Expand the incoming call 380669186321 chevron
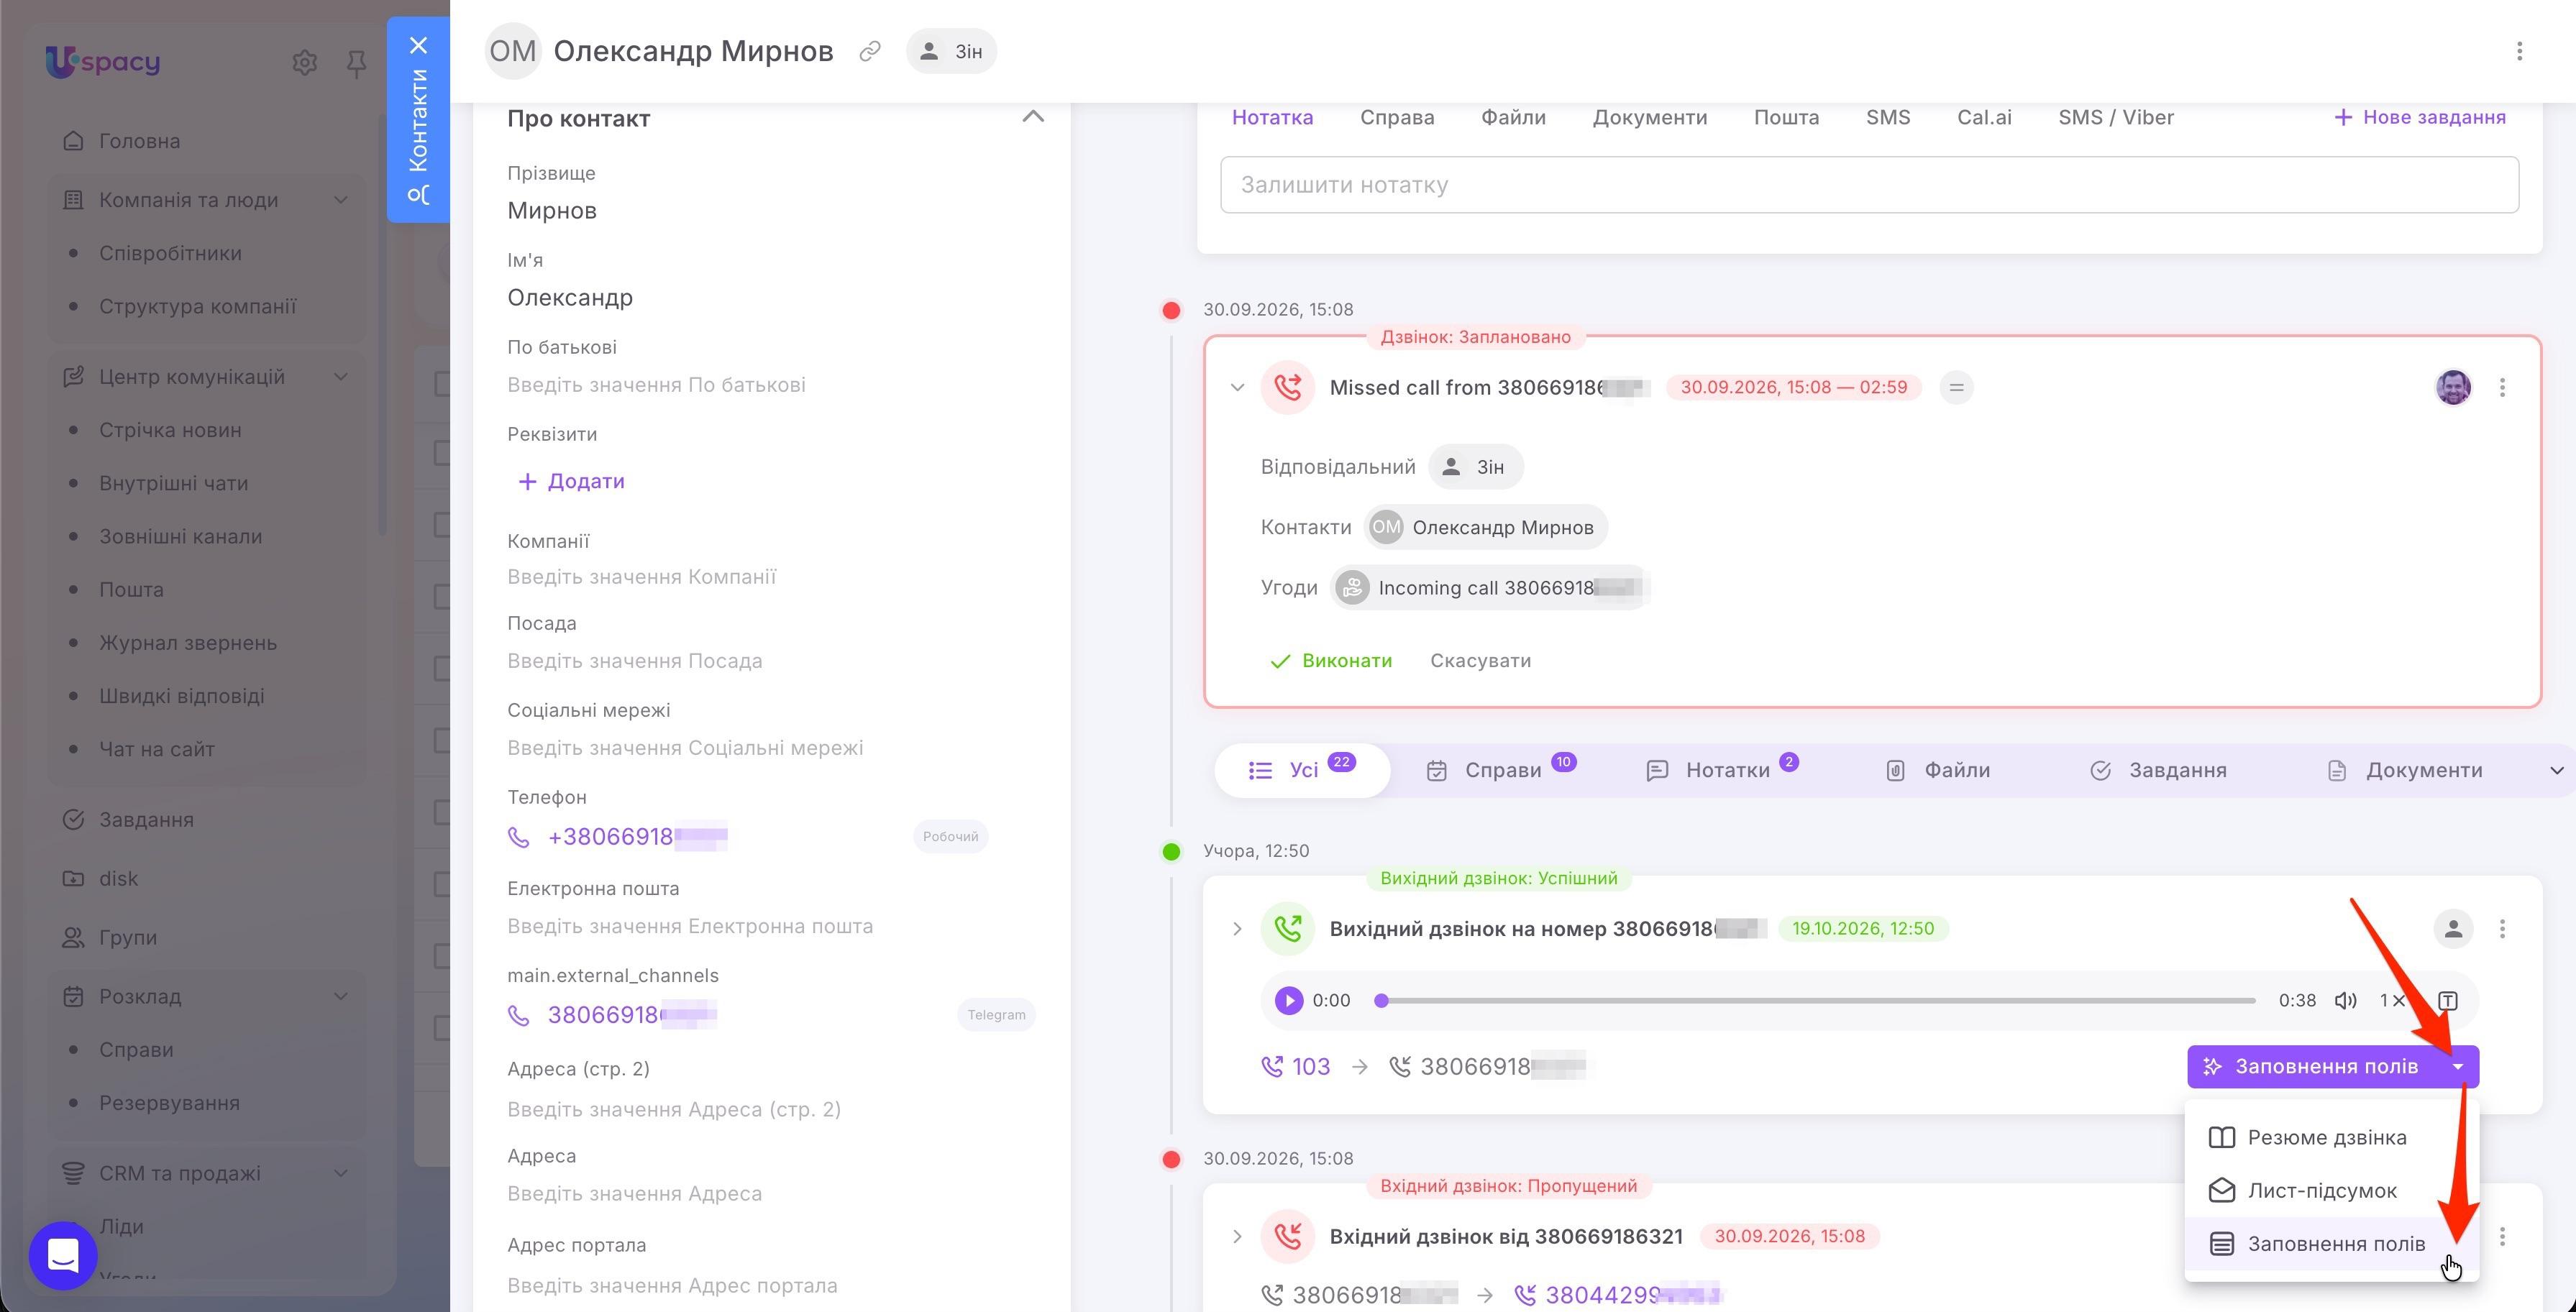The image size is (2576, 1312). (1237, 1237)
